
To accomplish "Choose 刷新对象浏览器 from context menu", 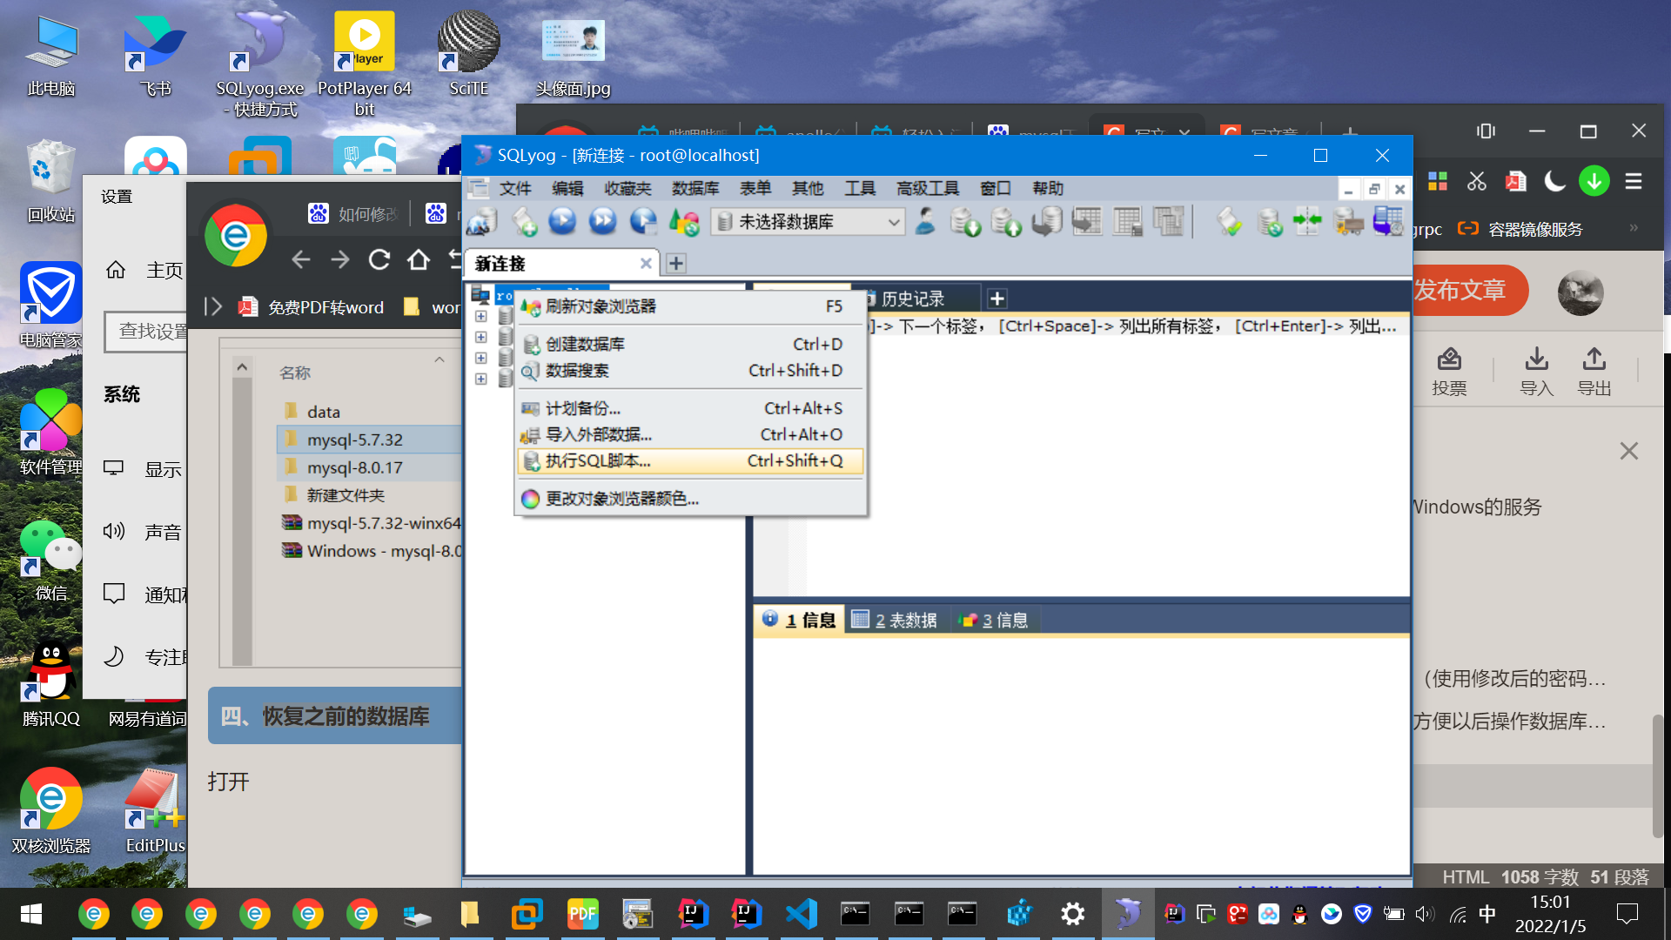I will click(691, 306).
